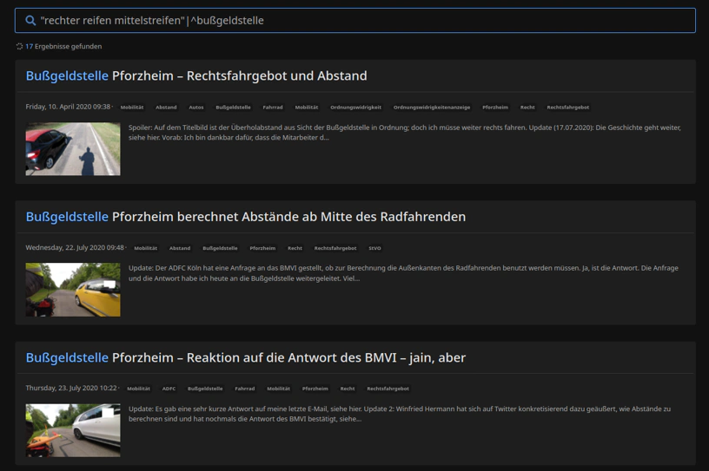Screen dimensions: 709x471
Task: Select Bußgeldstelle tag in July 23 post
Action: (205, 389)
